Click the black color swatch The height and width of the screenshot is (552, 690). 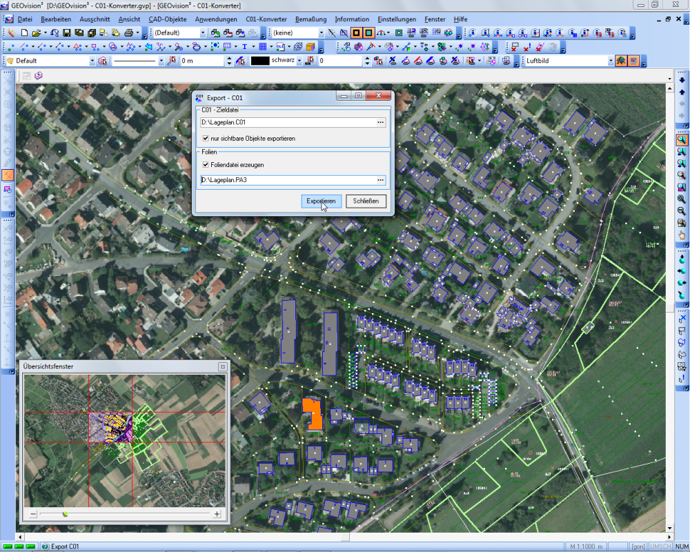click(259, 61)
